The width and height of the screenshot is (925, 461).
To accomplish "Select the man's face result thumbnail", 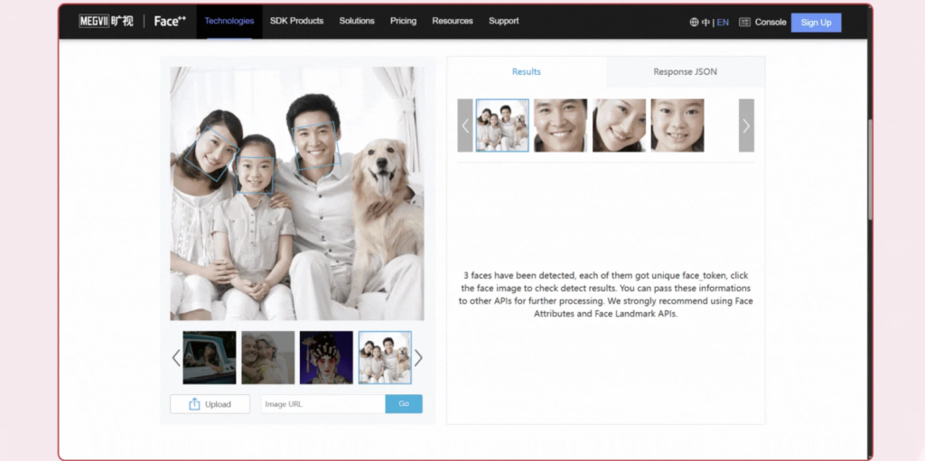I will coord(560,125).
